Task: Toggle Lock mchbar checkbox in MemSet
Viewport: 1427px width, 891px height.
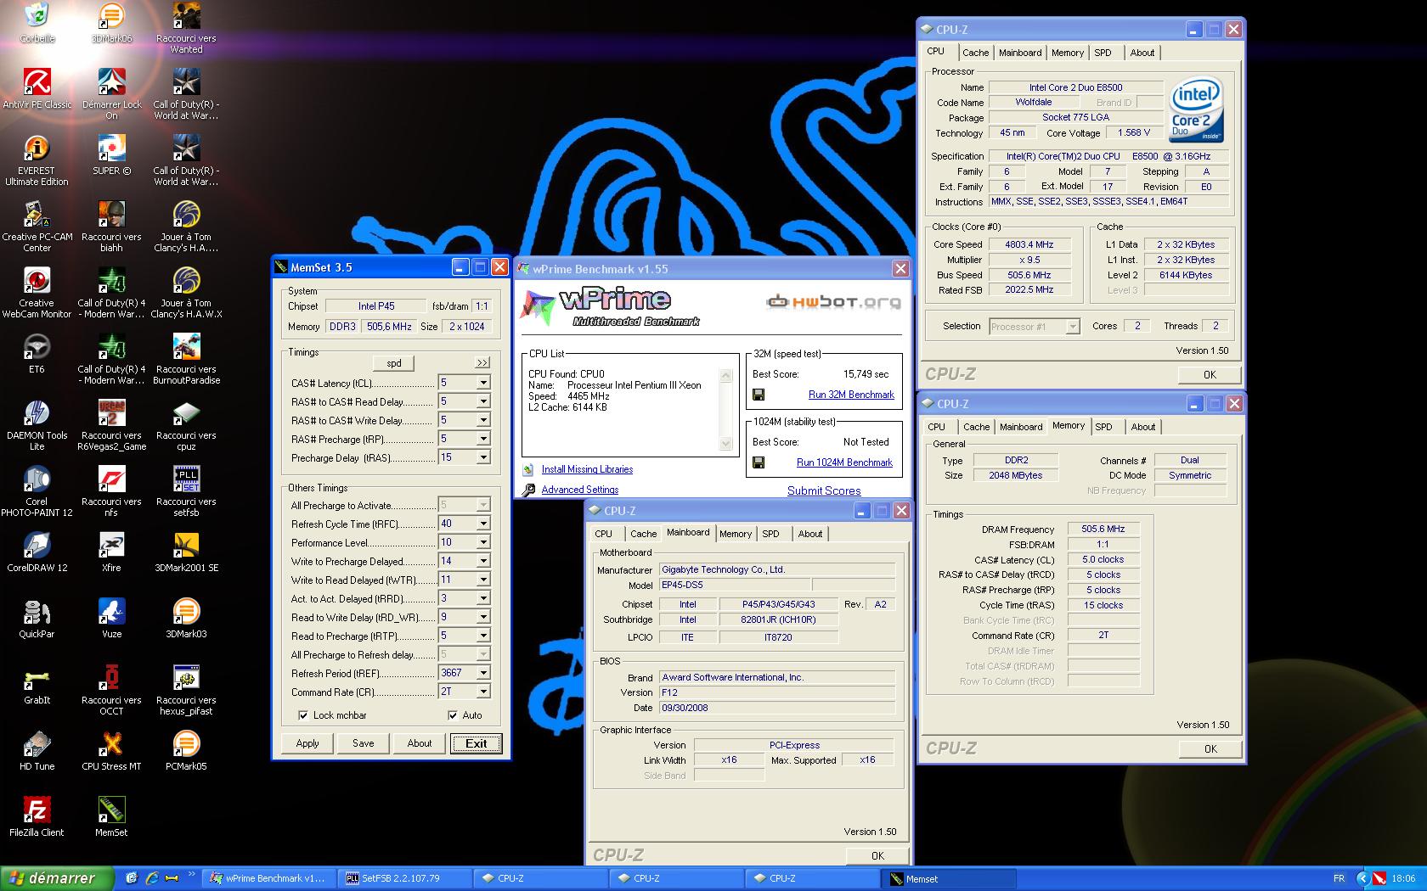Action: pos(302,715)
